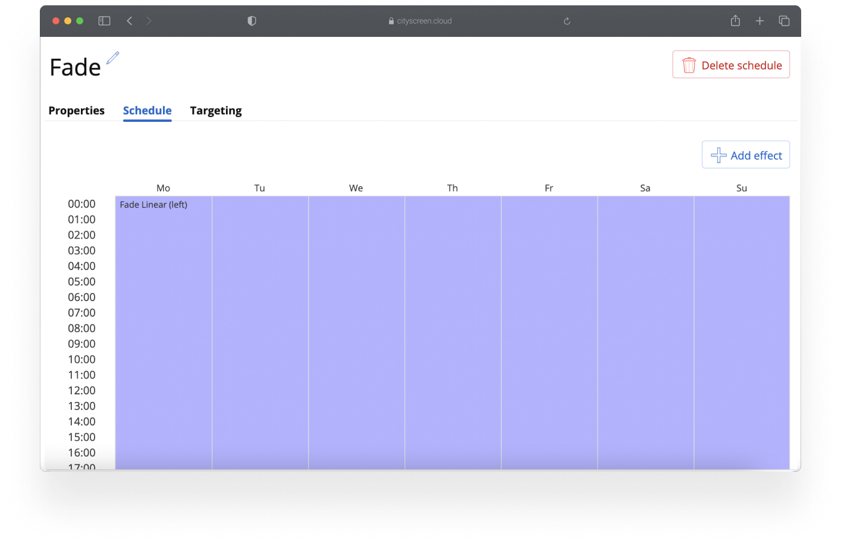Click the 00:00 time label

pos(81,204)
